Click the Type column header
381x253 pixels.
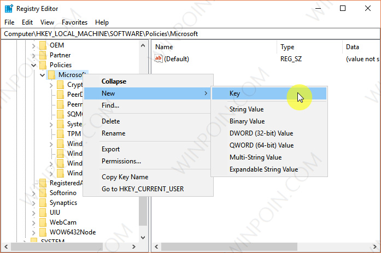(310, 47)
